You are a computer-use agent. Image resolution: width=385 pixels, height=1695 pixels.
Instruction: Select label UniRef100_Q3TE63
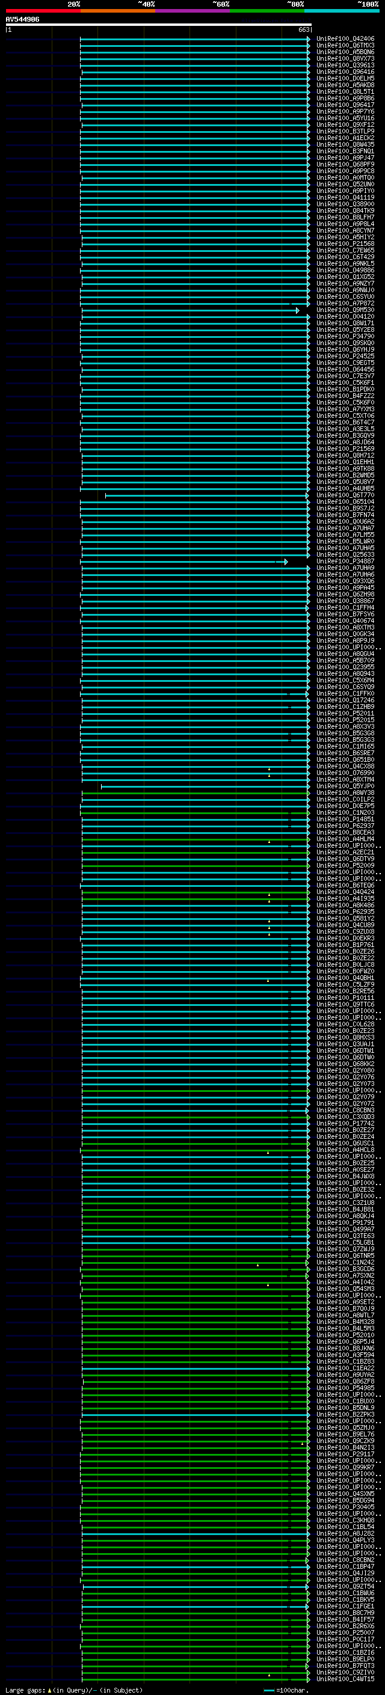345,1236
